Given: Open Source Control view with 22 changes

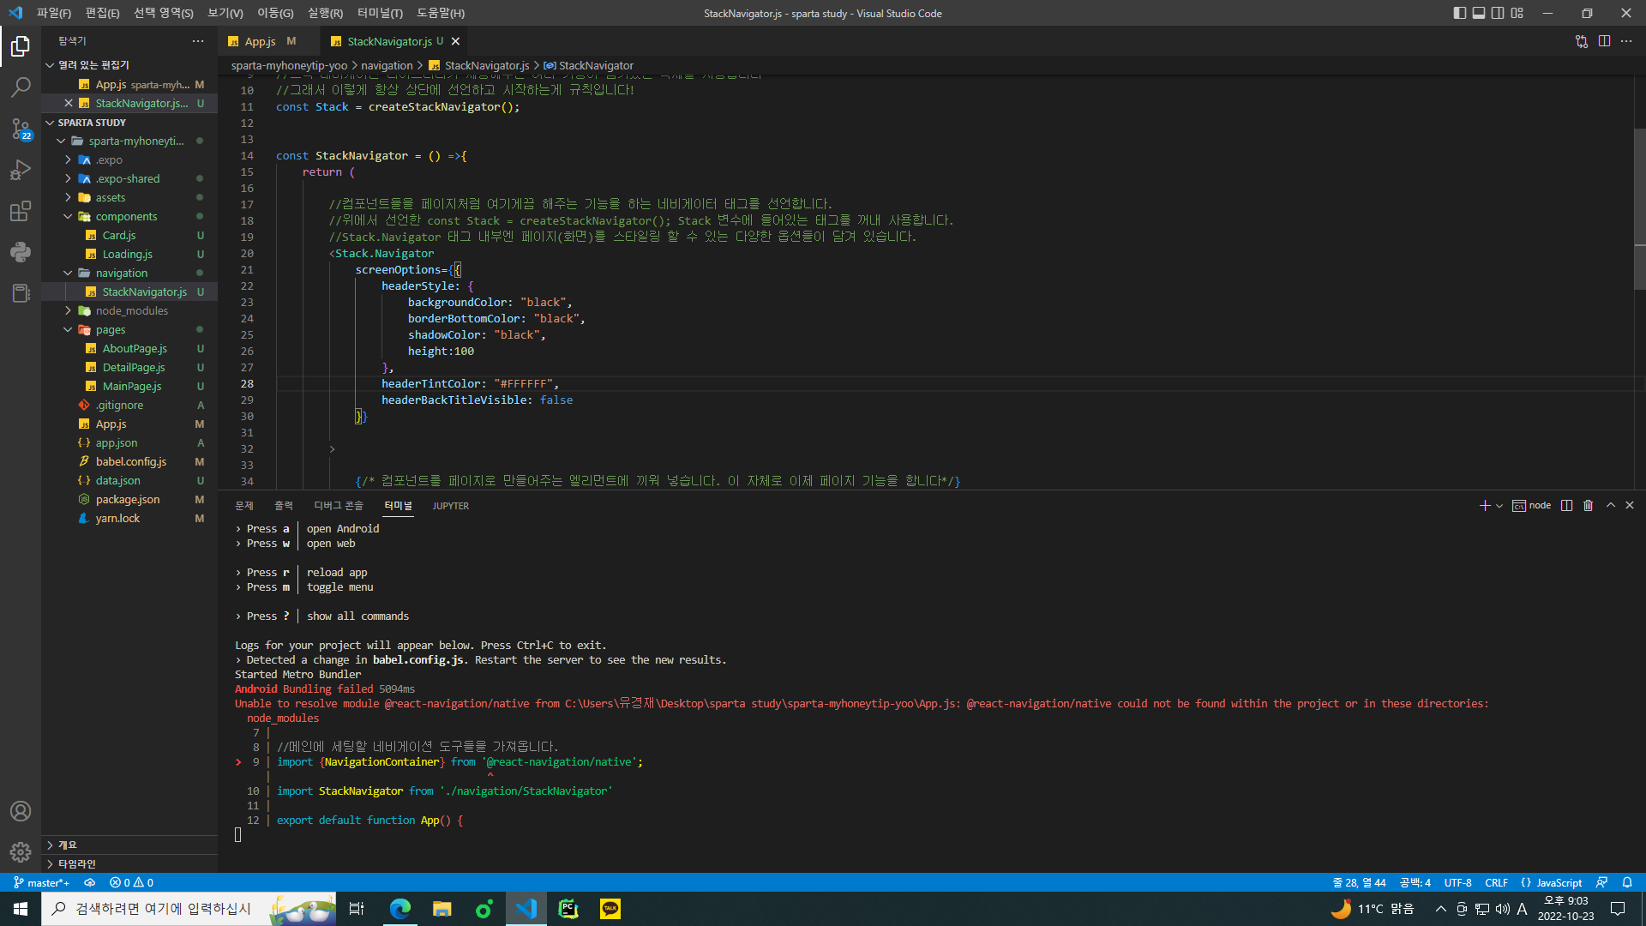Looking at the screenshot, I should [x=21, y=129].
